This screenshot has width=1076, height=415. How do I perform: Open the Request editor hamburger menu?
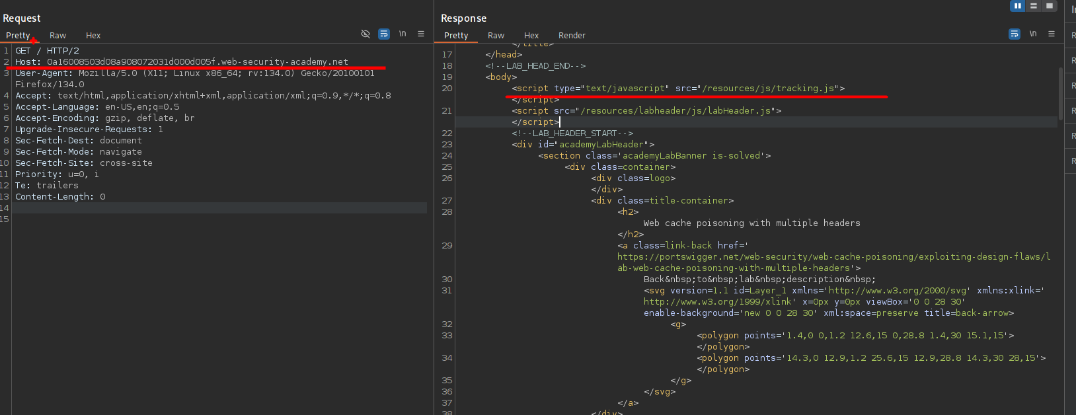421,34
